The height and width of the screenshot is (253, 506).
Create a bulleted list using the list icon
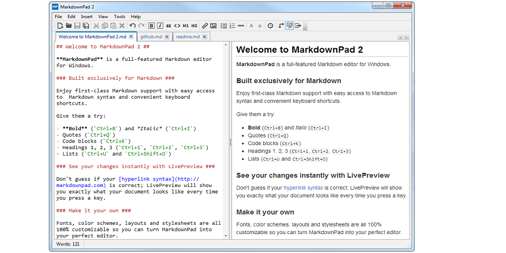coord(223,25)
